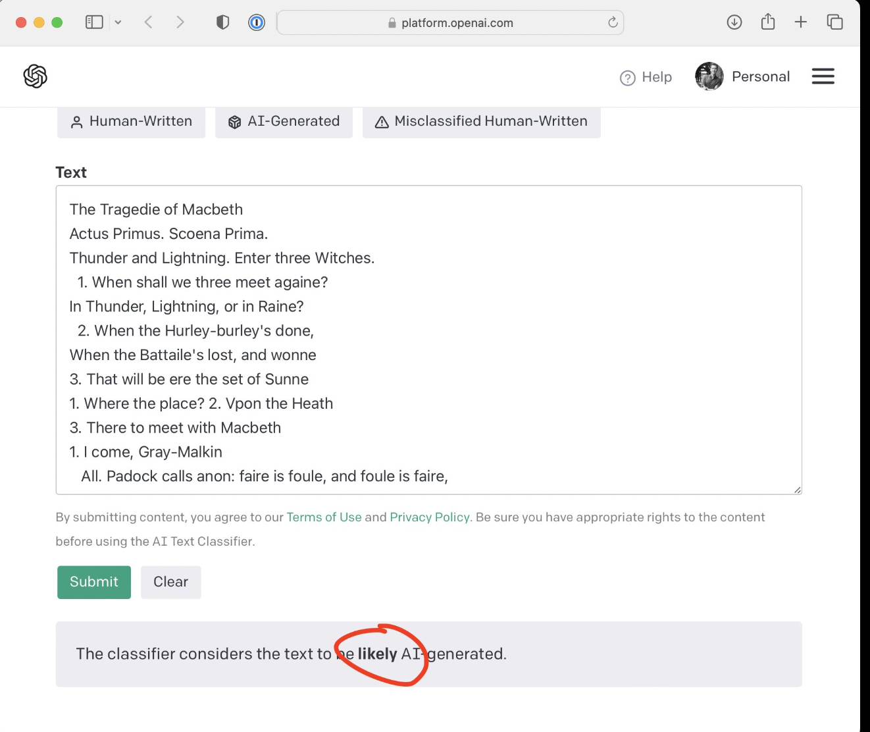870x732 pixels.
Task: Load the AI-Generated example
Action: click(x=284, y=121)
